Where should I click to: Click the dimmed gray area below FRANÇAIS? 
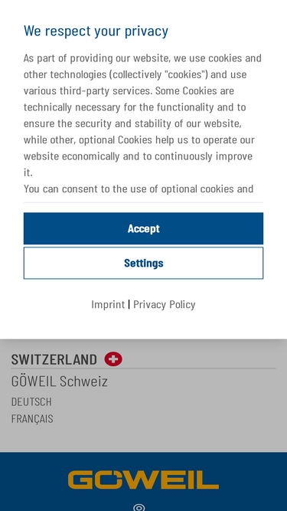(x=144, y=438)
